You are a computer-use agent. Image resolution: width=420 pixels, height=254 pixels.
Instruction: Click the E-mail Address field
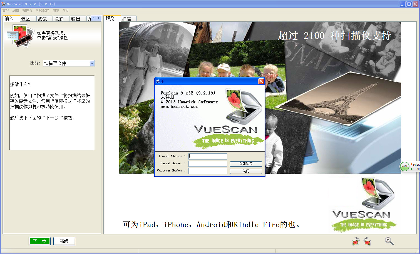pos(208,156)
